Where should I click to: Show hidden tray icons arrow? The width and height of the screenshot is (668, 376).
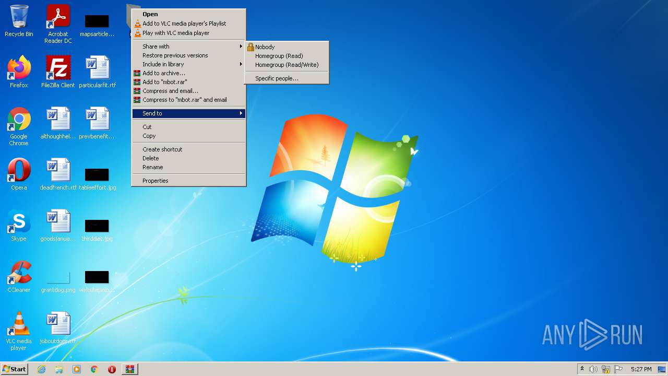coord(582,369)
